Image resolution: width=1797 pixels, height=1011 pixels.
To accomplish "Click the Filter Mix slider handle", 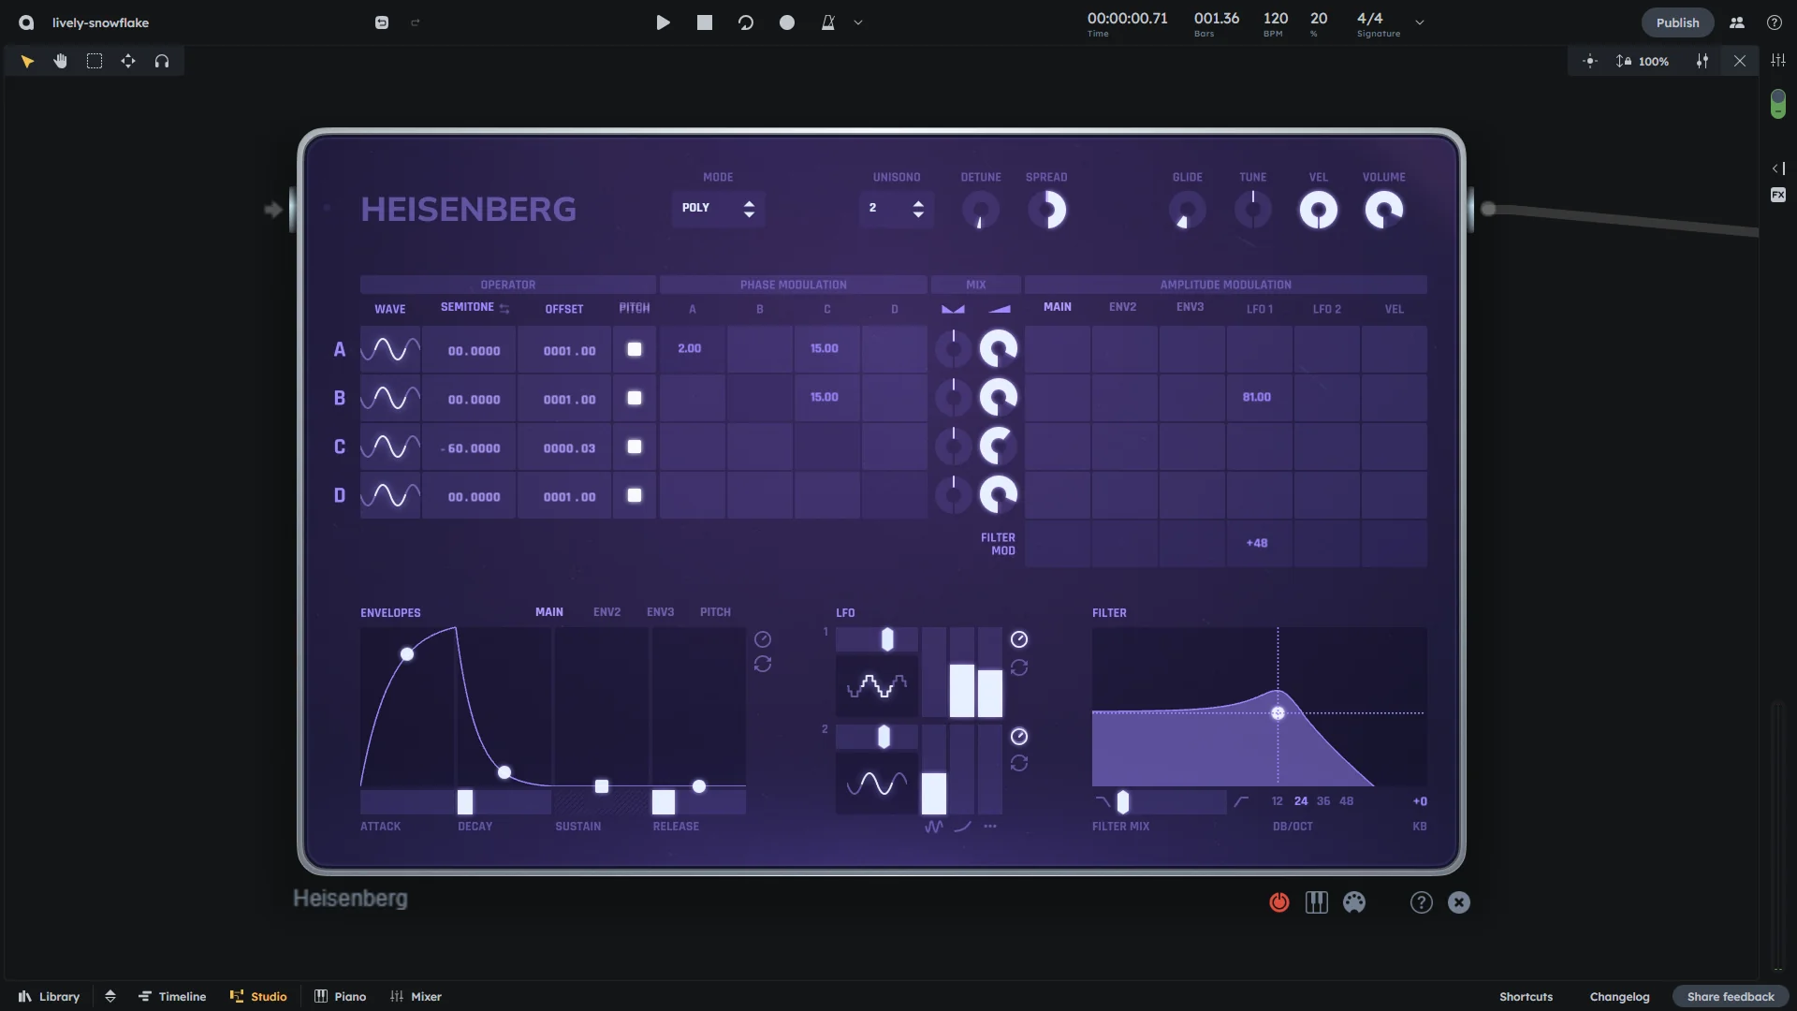I will tap(1122, 801).
